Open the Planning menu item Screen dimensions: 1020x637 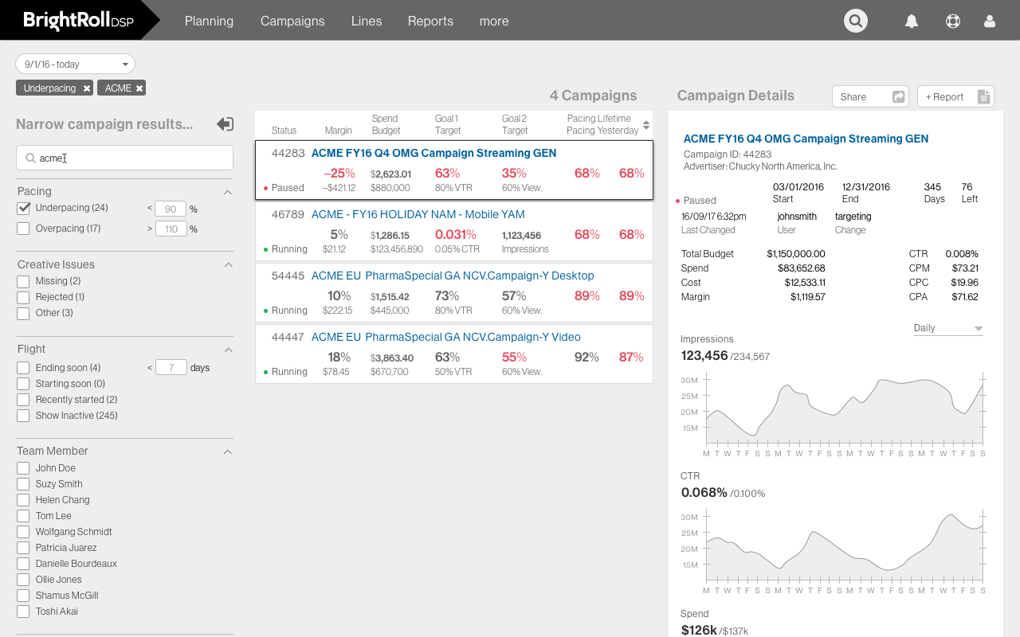click(209, 21)
